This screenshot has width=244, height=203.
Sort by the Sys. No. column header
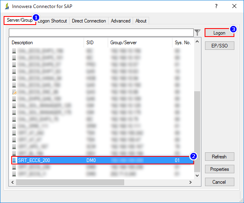[x=183, y=43]
